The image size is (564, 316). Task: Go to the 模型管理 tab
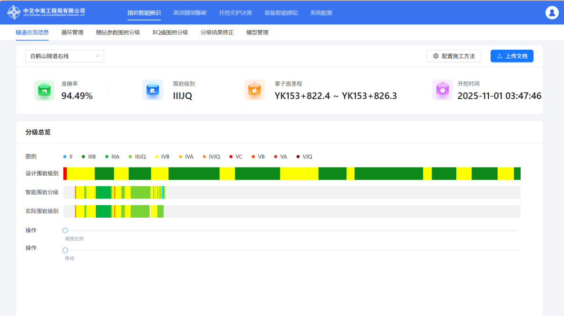257,32
